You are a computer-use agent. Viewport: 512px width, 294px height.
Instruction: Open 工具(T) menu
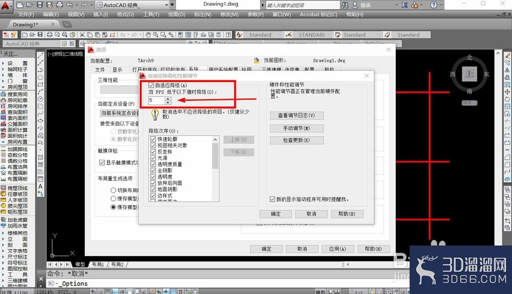151,14
